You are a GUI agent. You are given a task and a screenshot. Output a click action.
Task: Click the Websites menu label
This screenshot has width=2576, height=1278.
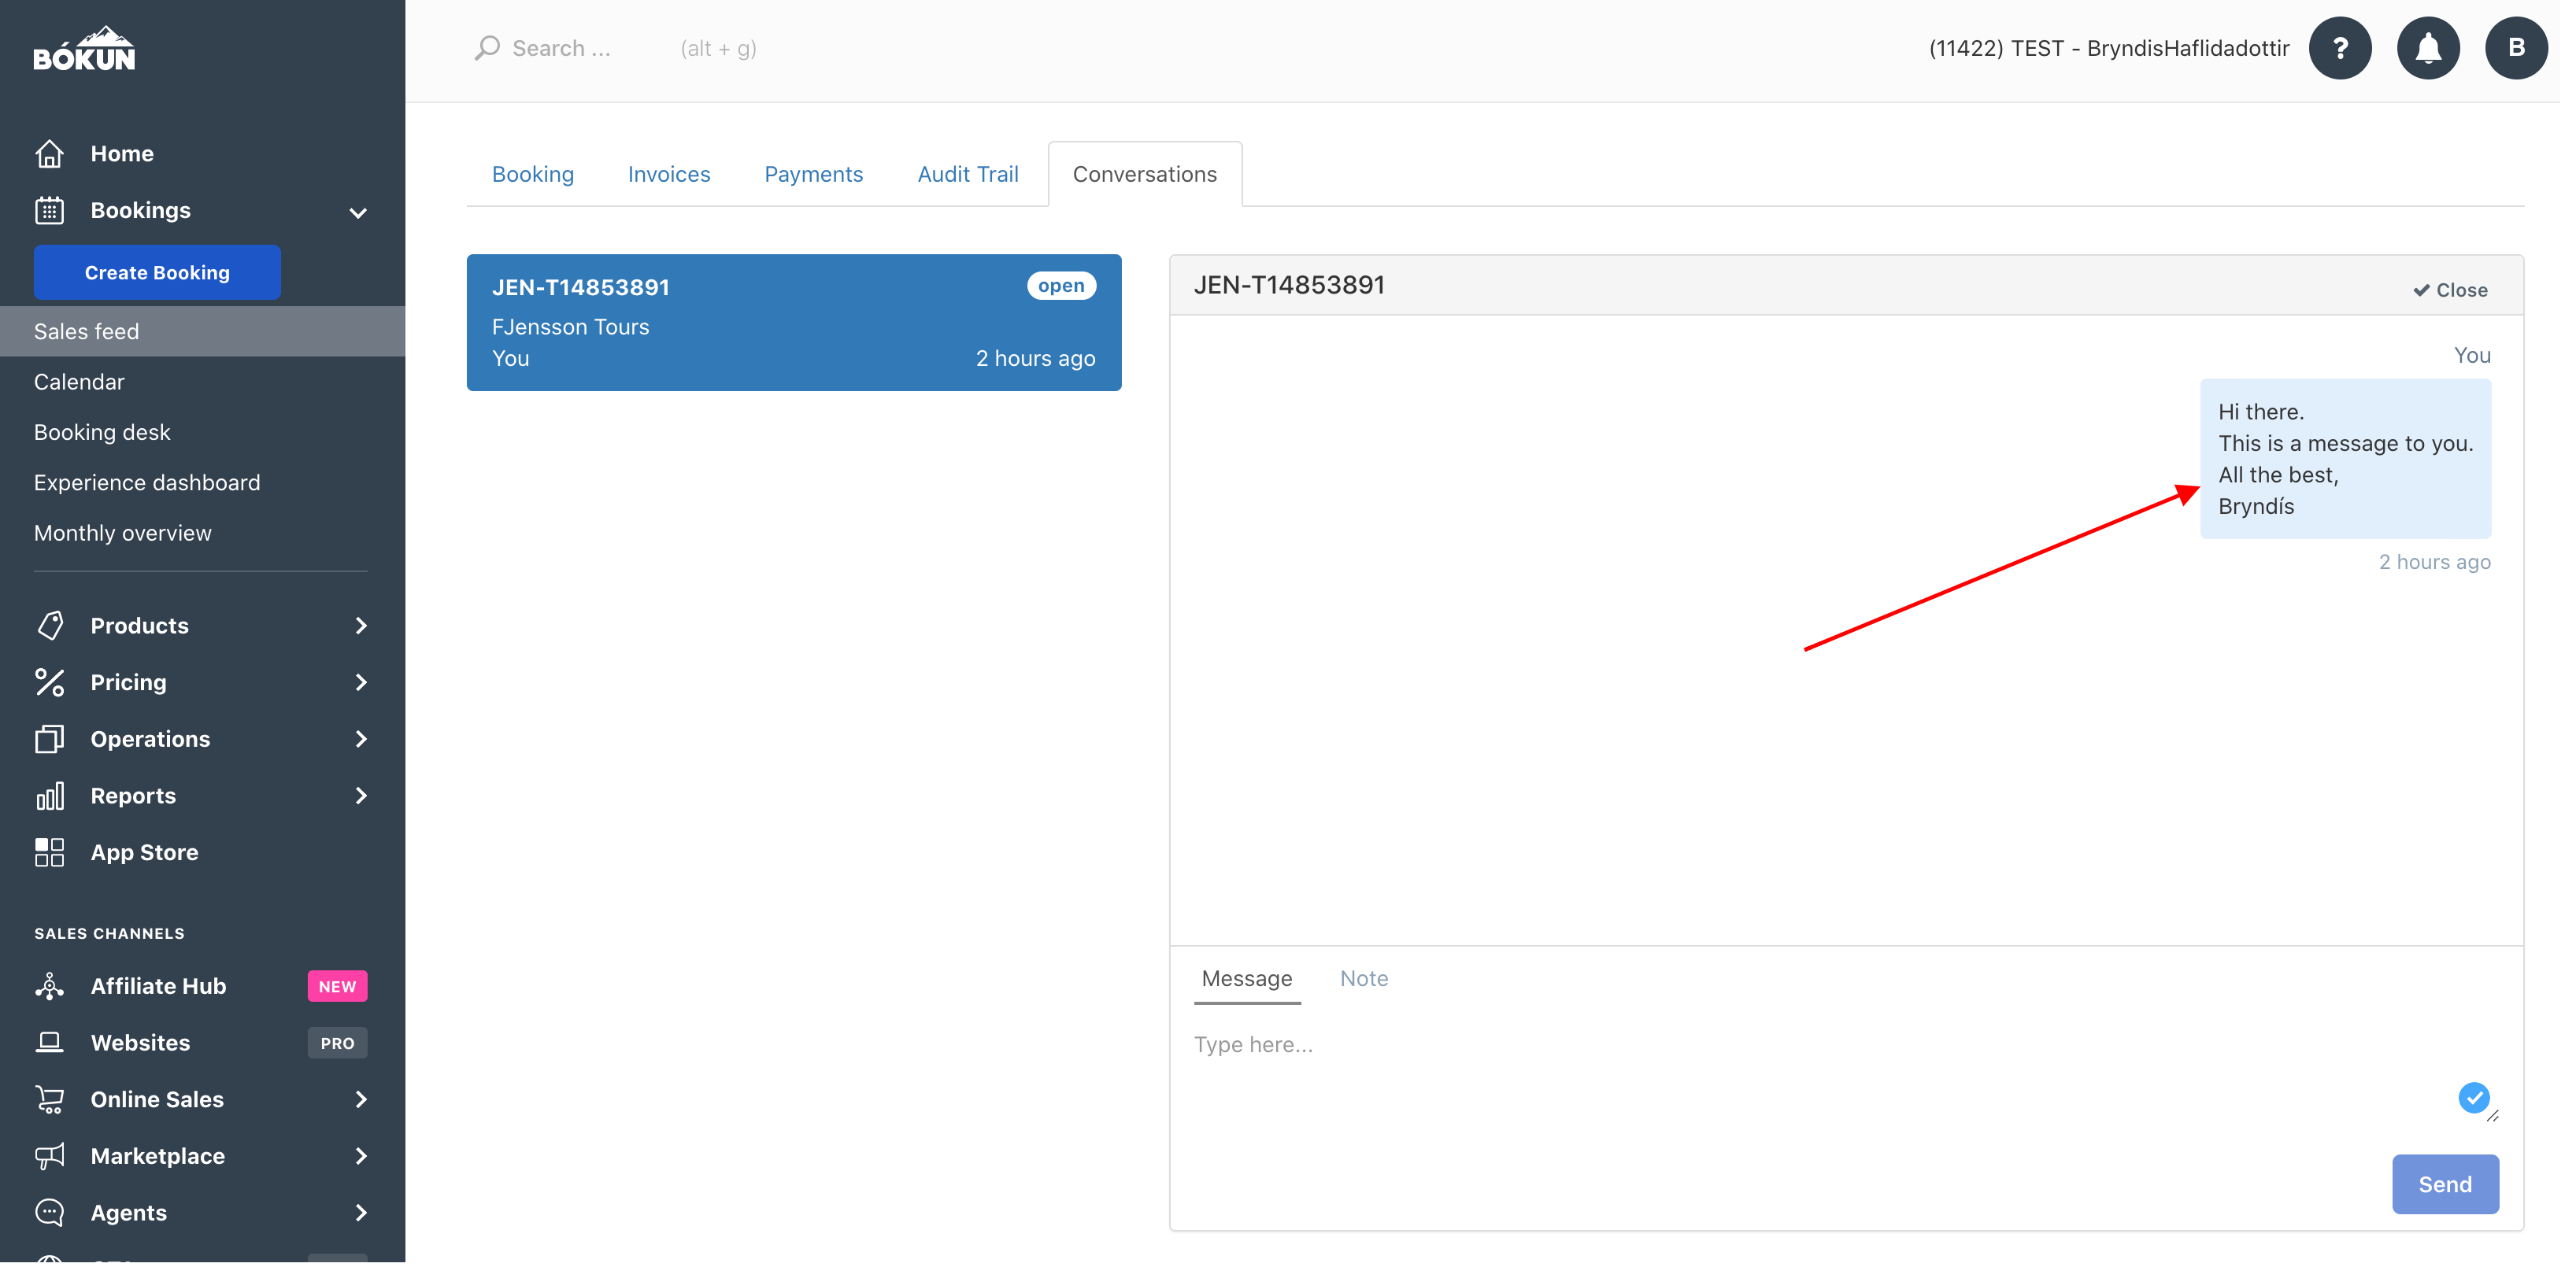141,1049
